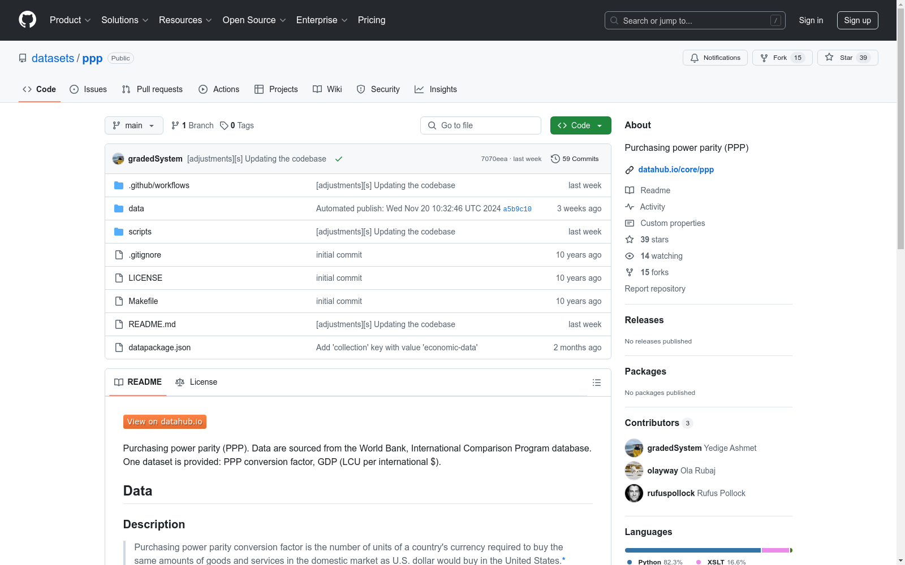Click the link icon beside datahub.io/core/ppp
Viewport: 905px width, 565px height.
click(630, 170)
